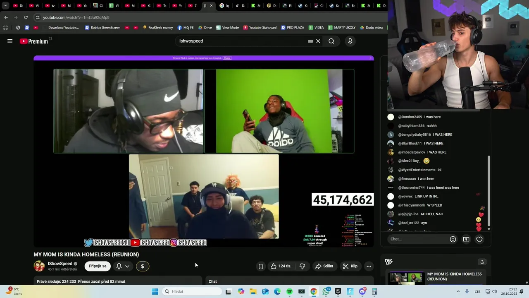Toggle notification bell for IShowSpeed
Screen dimensions: 529x298
[119, 266]
